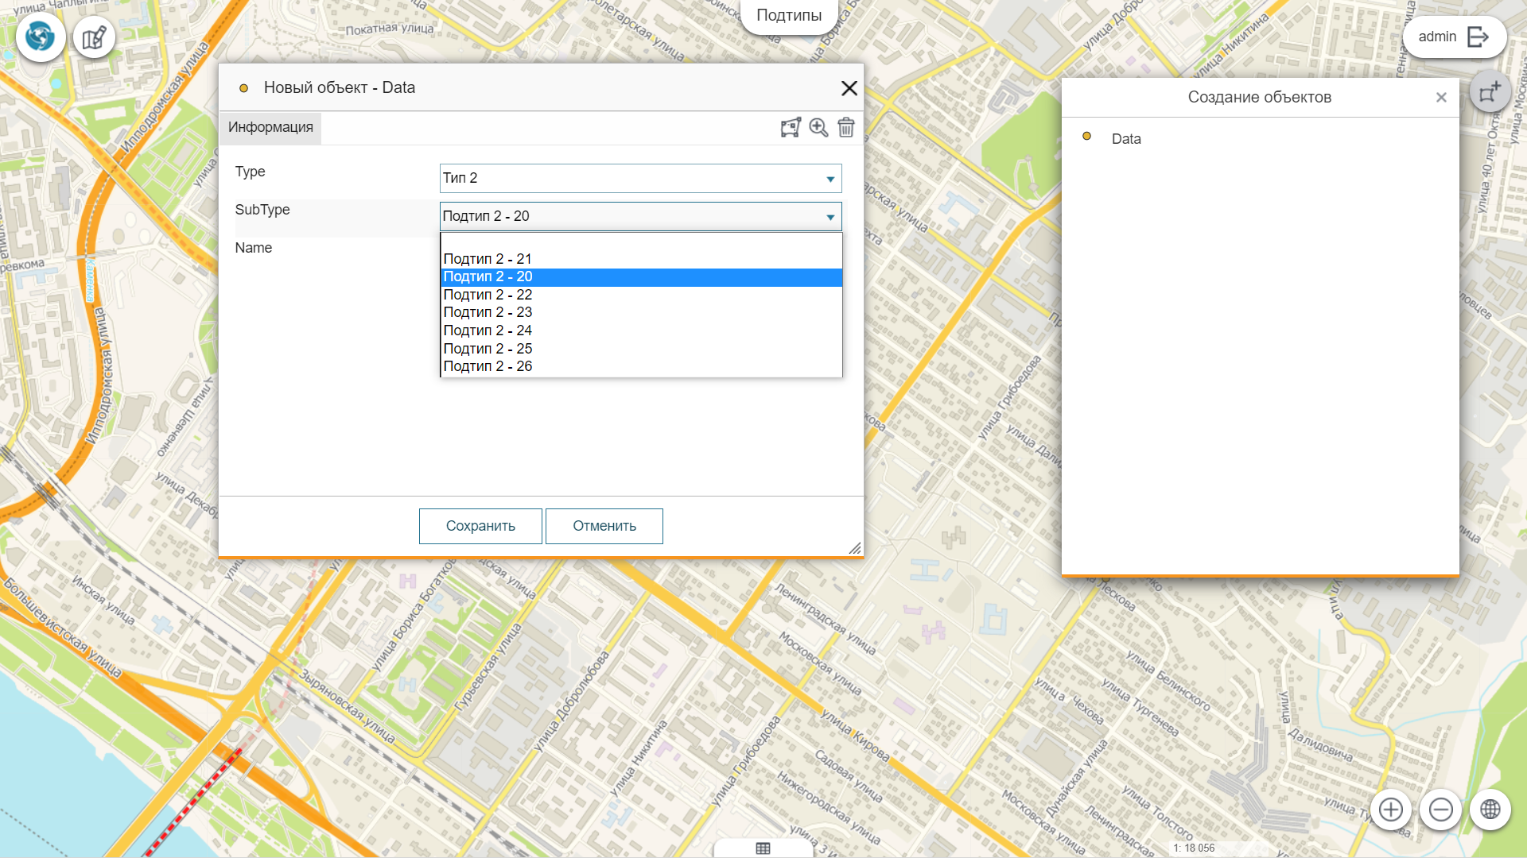Choose Подтип 2 - 26 from list
The height and width of the screenshot is (858, 1527).
pyautogui.click(x=488, y=366)
